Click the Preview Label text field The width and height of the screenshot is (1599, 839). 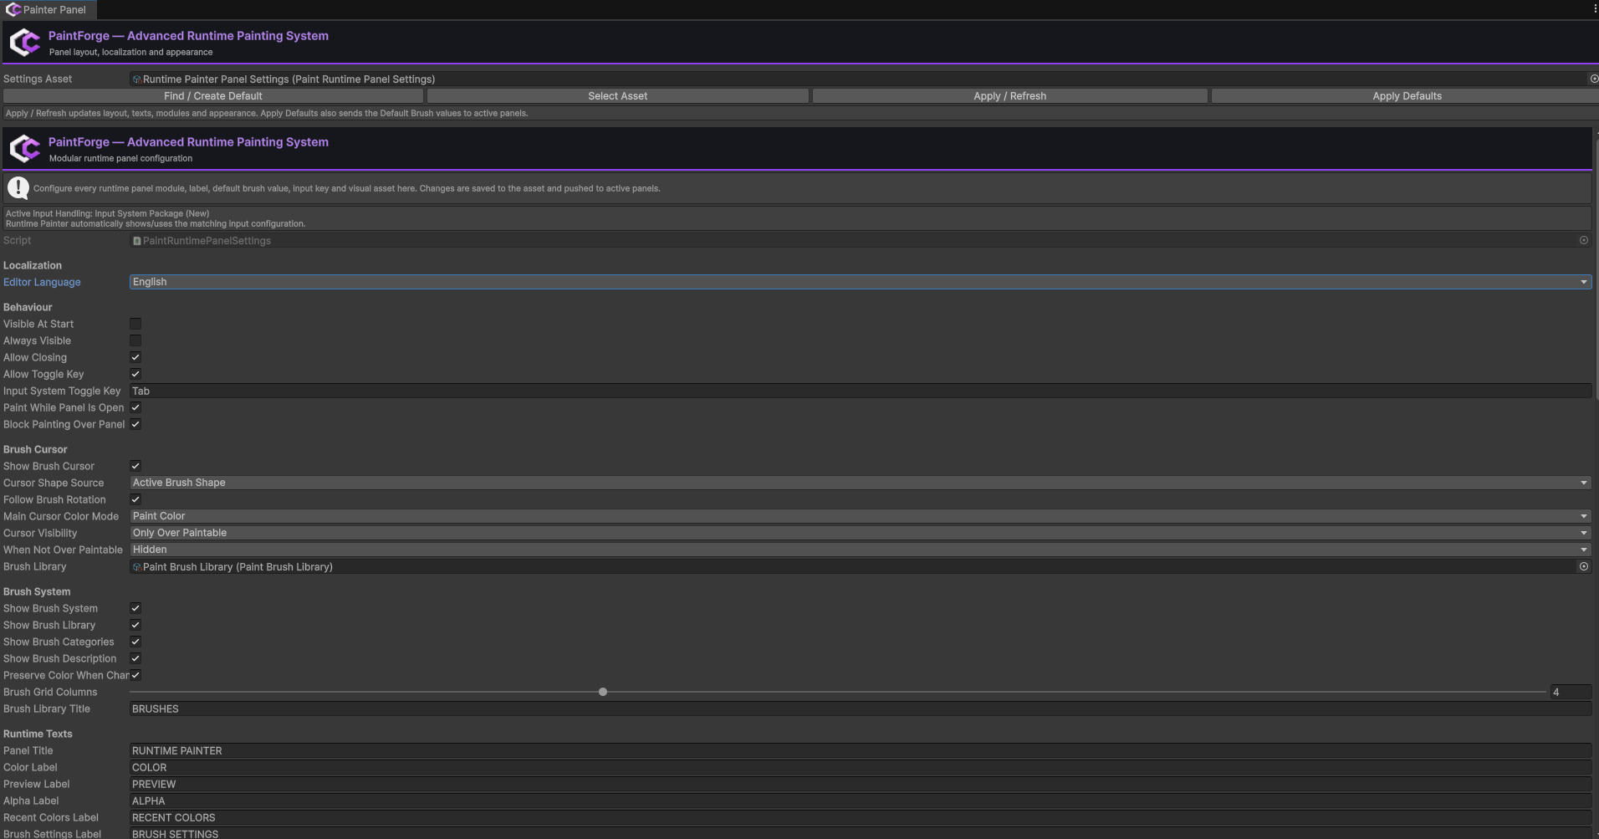pyautogui.click(x=860, y=784)
